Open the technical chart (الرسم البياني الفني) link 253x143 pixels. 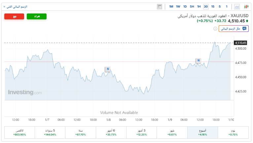16,7
